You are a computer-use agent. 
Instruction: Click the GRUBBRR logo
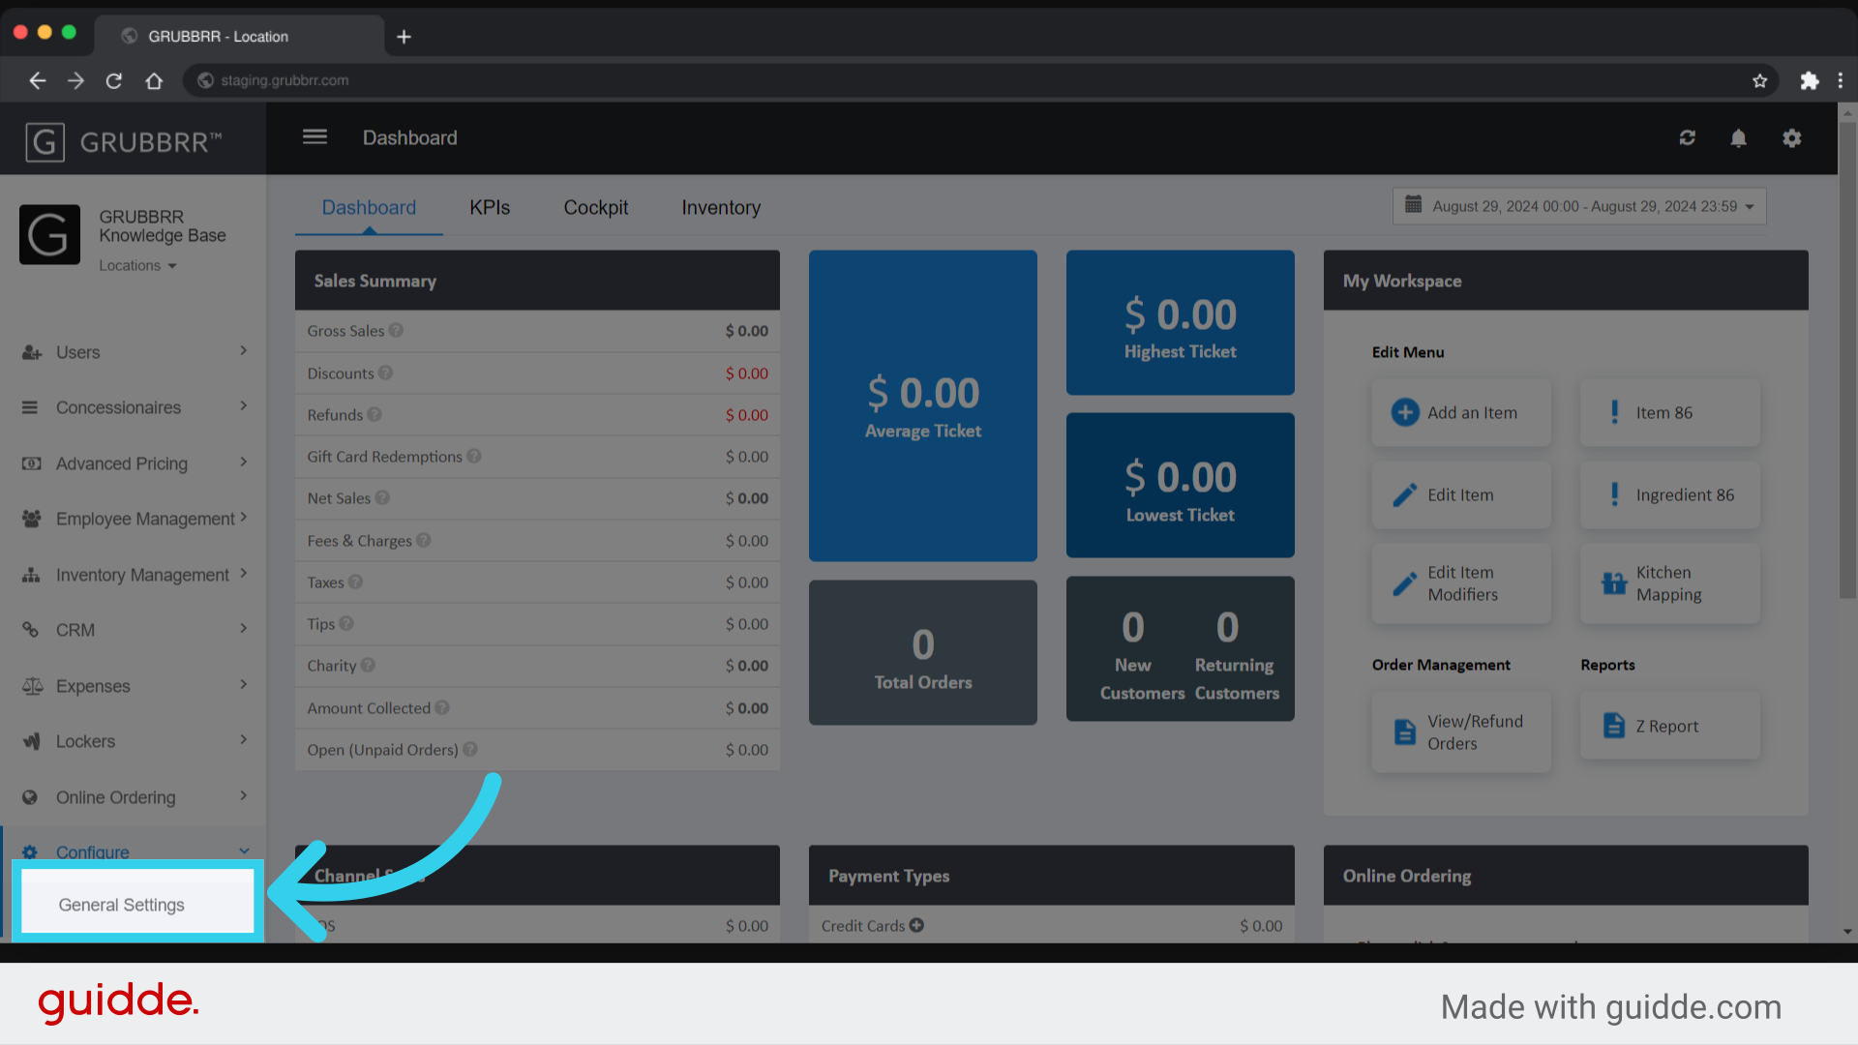click(x=124, y=142)
